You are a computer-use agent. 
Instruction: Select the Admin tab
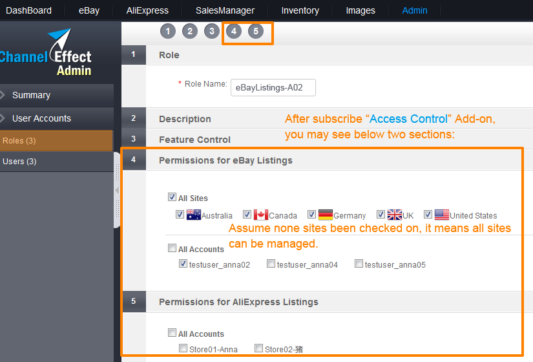coord(414,10)
